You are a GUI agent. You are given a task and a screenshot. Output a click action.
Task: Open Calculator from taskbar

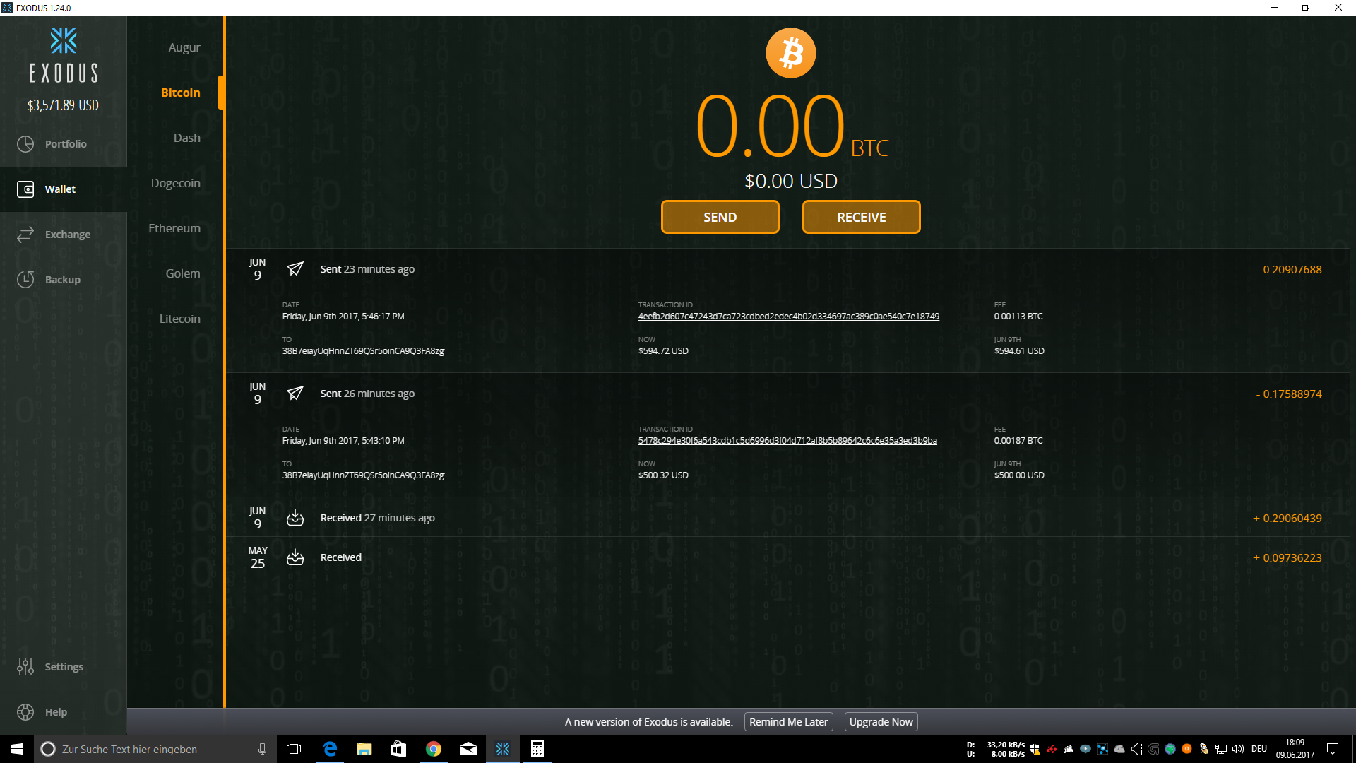537,749
